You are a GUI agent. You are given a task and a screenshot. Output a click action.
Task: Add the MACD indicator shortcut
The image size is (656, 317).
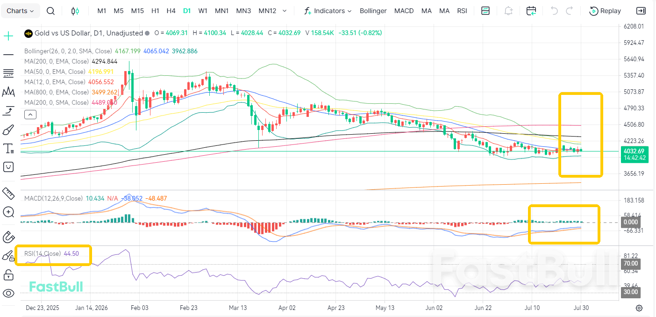[404, 11]
